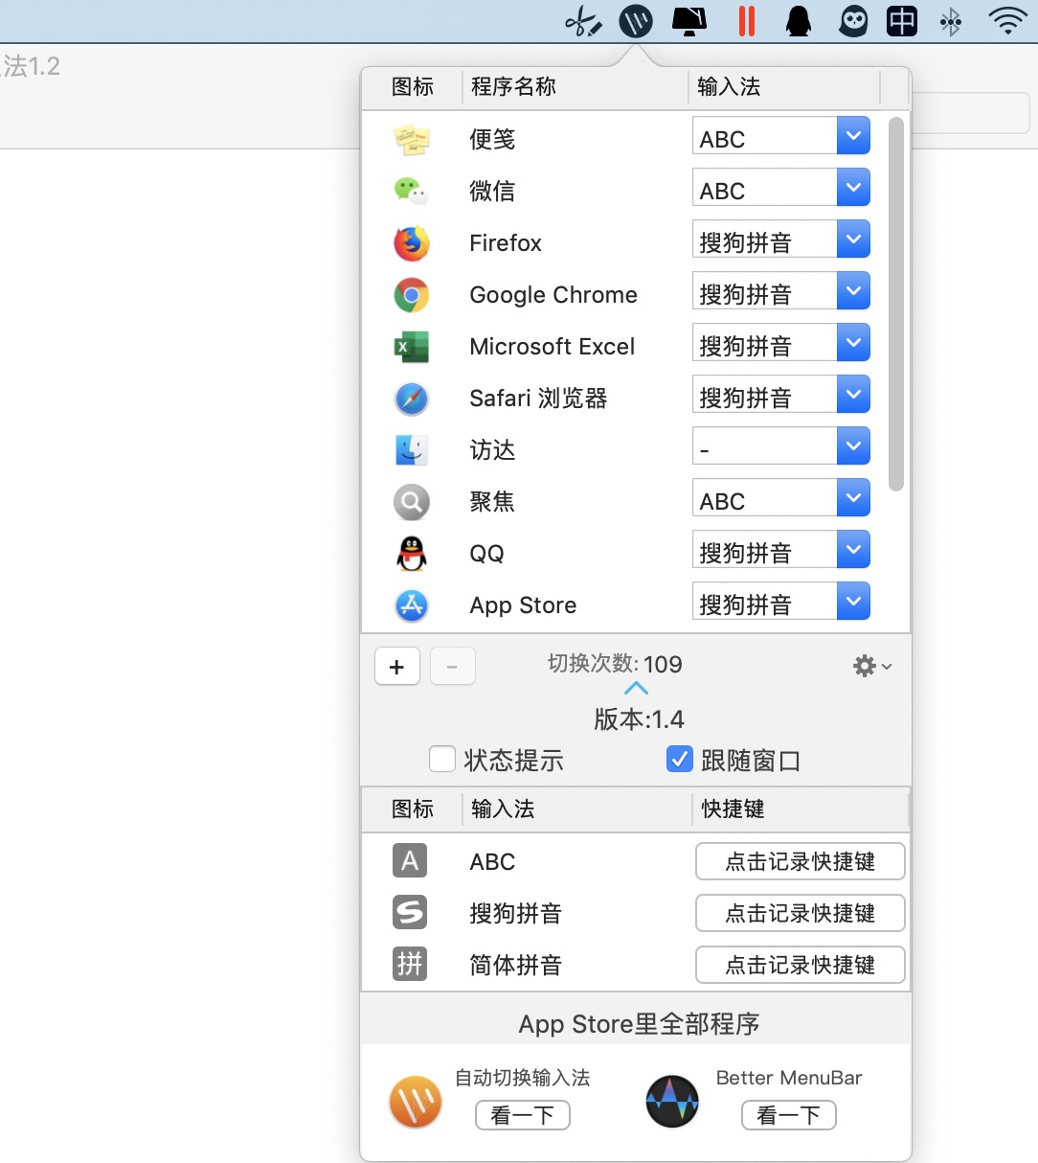Screen dimensions: 1038x1163
Task: Uncheck the 跟随窗口 checkbox
Action: point(679,760)
